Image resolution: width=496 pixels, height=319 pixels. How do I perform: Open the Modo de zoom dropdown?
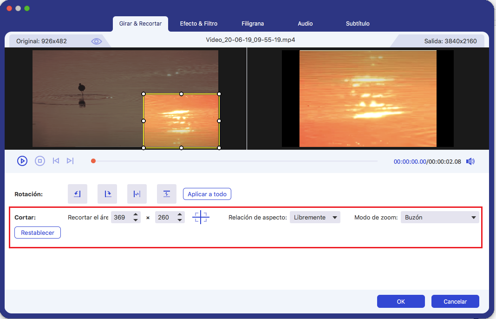[x=440, y=217]
